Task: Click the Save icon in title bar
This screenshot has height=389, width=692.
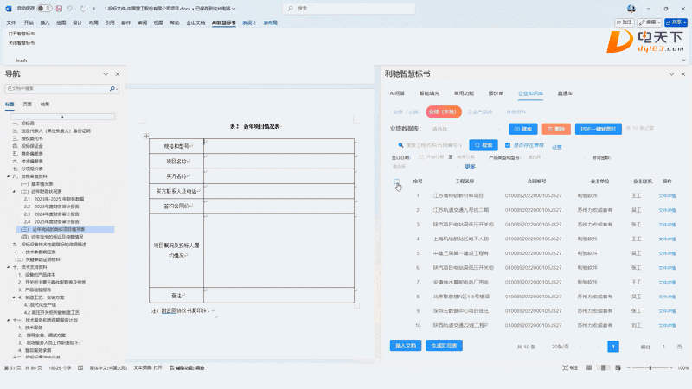Action: click(x=59, y=9)
